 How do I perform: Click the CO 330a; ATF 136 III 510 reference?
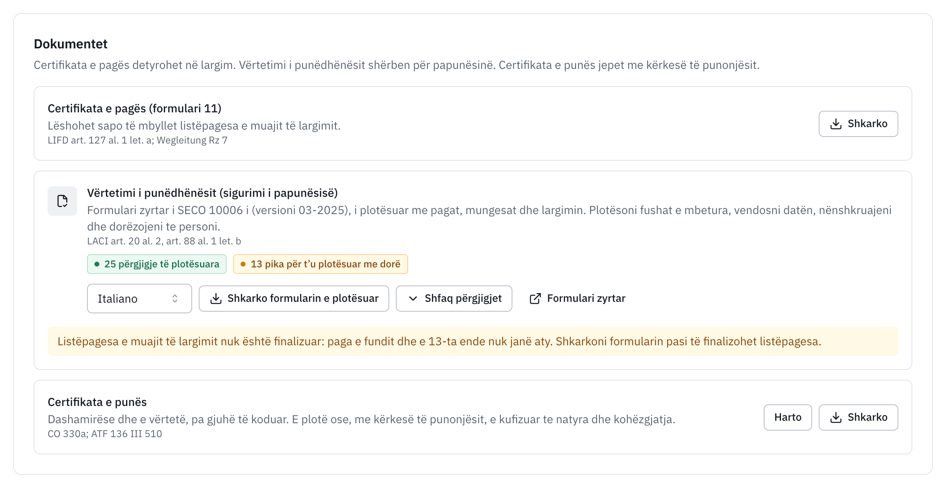pyautogui.click(x=105, y=434)
